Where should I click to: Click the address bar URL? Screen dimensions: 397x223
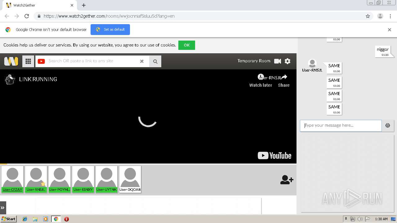click(109, 16)
